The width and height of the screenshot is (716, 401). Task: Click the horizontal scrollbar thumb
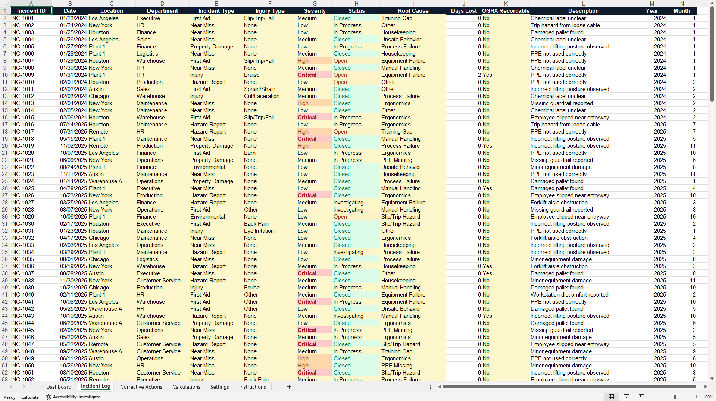(569, 387)
